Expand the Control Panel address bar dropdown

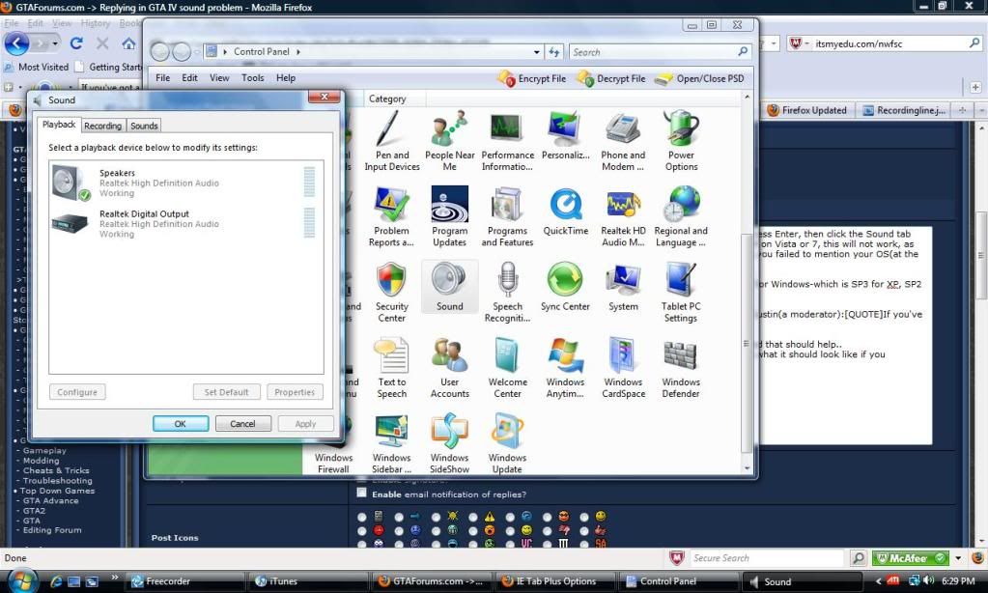click(537, 52)
